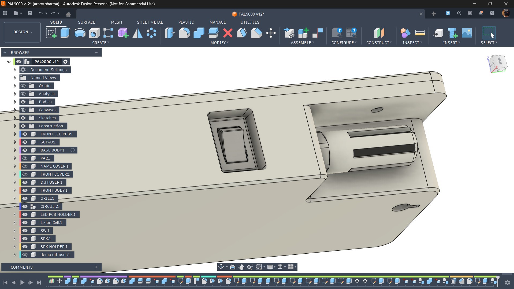
Task: Select the Create Sketch tool
Action: pyautogui.click(x=51, y=33)
